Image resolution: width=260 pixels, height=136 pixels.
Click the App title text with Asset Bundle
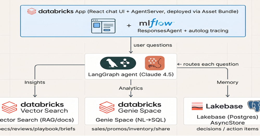pos(157,11)
